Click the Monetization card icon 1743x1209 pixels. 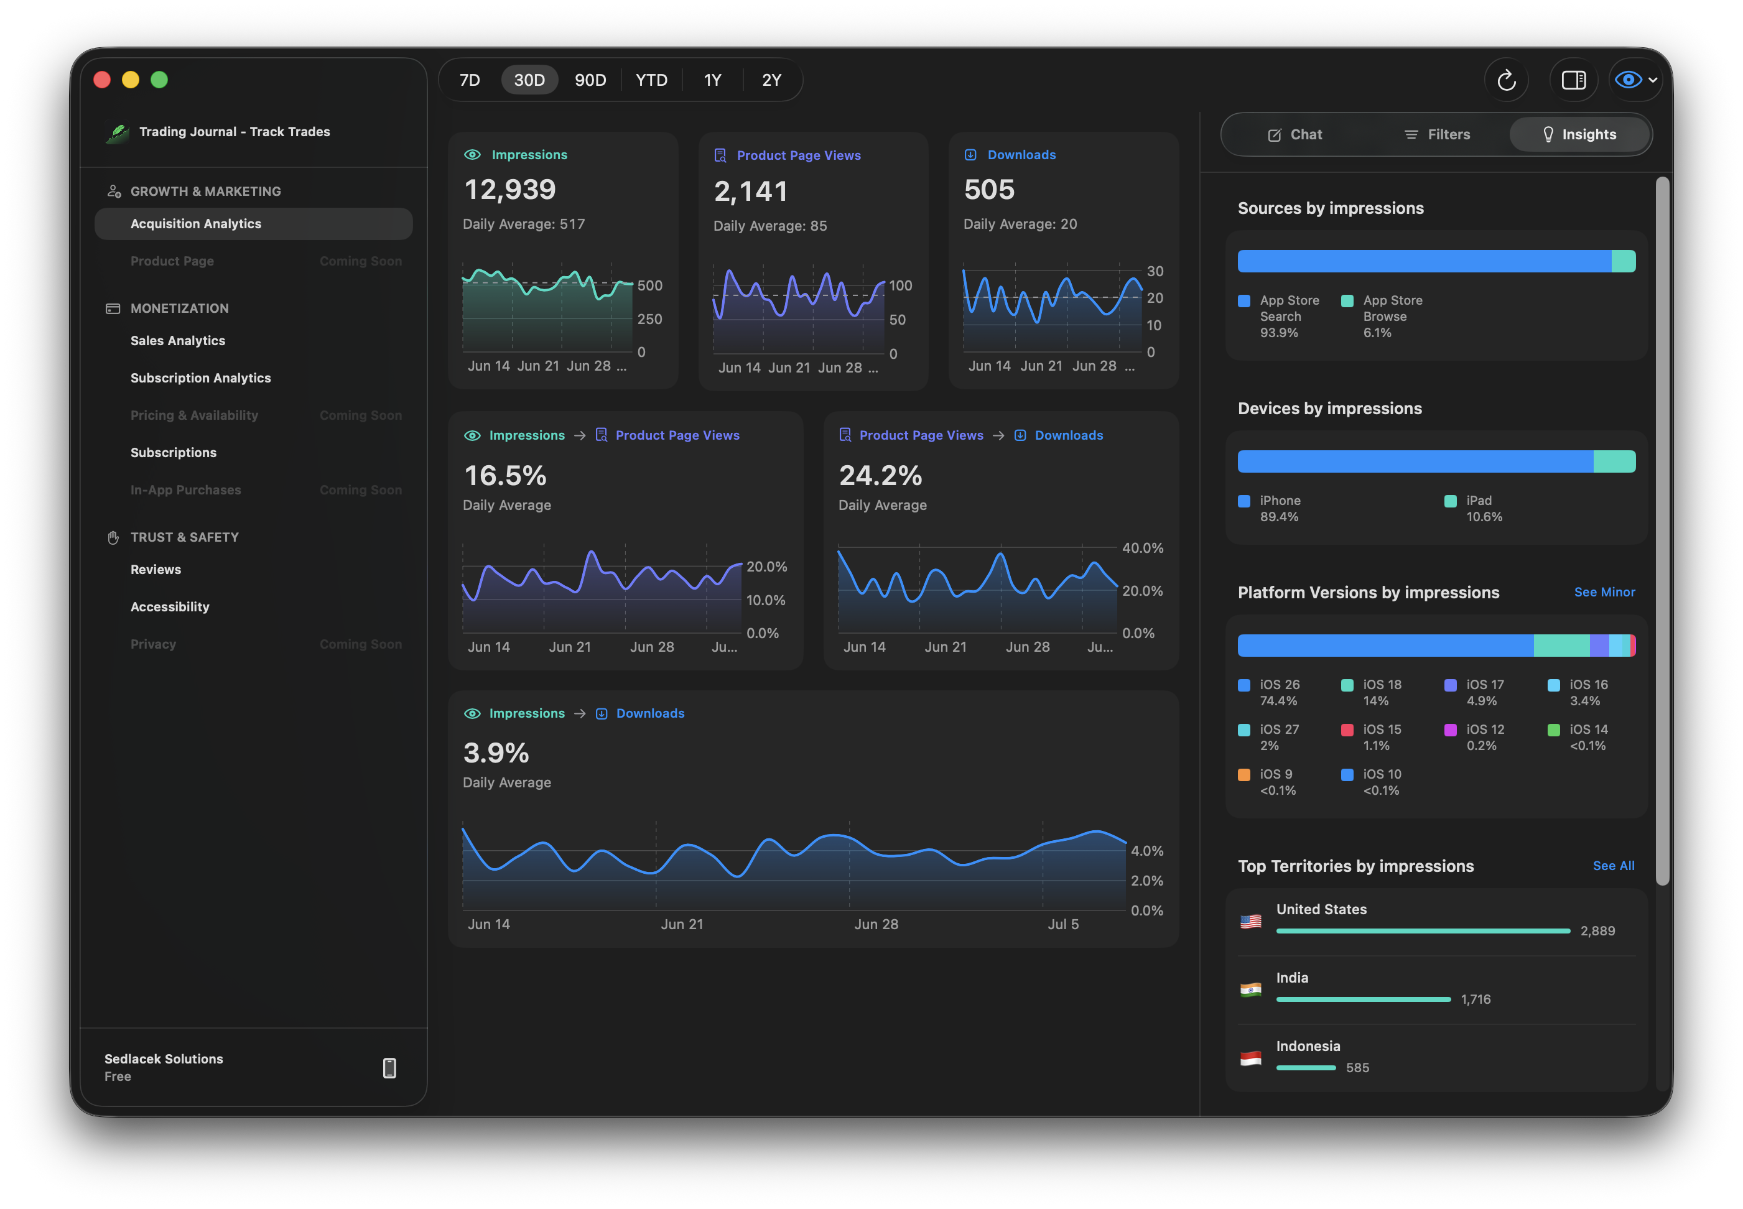113,308
